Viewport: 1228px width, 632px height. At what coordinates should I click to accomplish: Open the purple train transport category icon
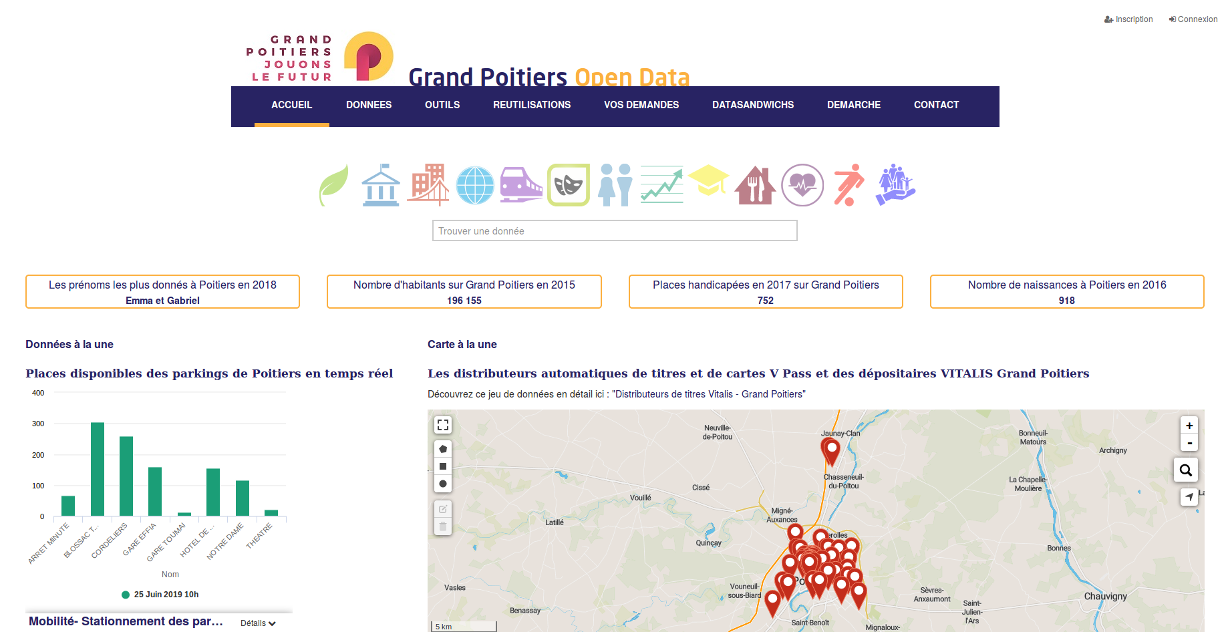521,185
